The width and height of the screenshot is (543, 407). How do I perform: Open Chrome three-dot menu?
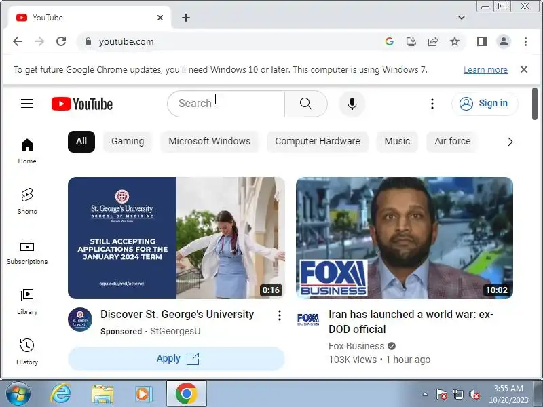point(525,41)
